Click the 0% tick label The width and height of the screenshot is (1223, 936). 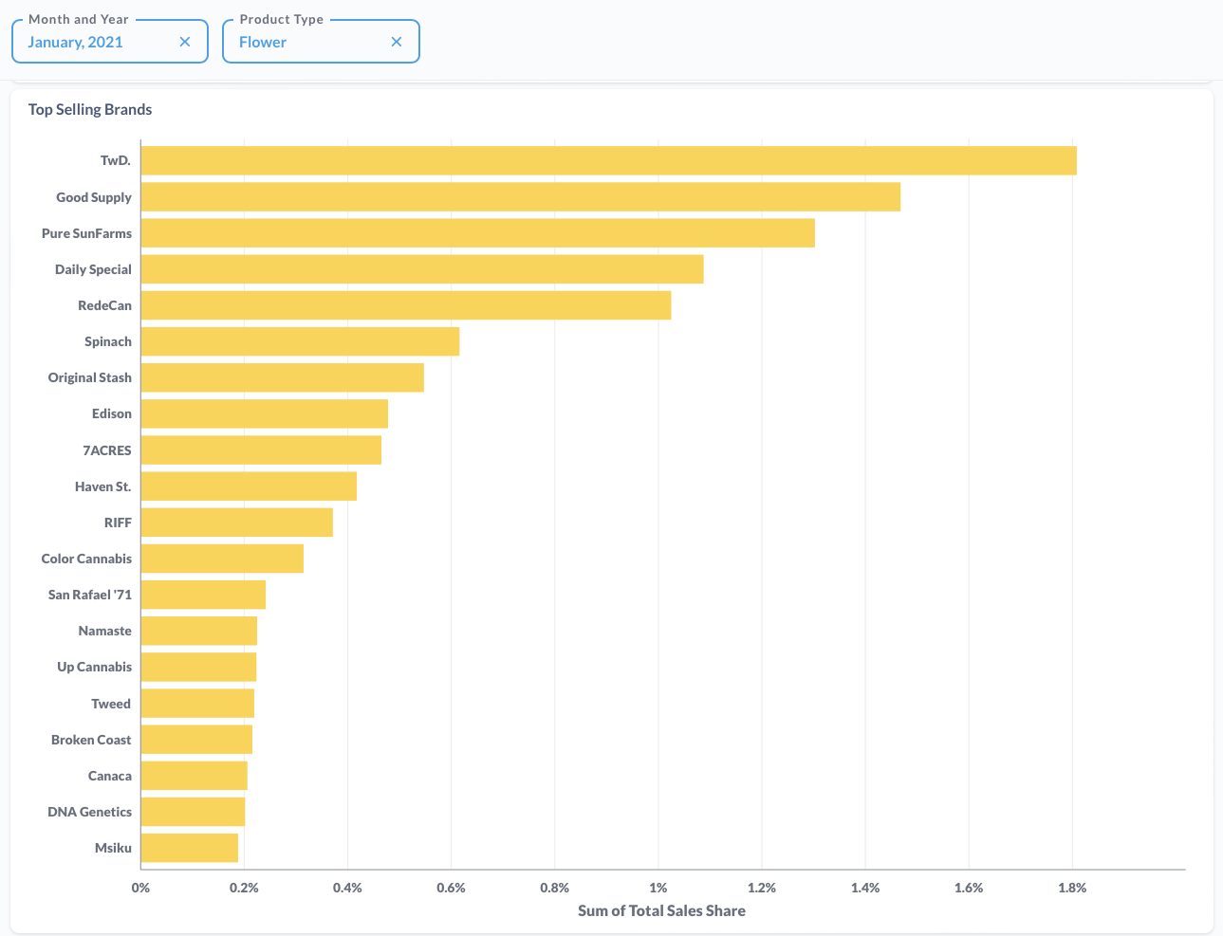(x=140, y=888)
